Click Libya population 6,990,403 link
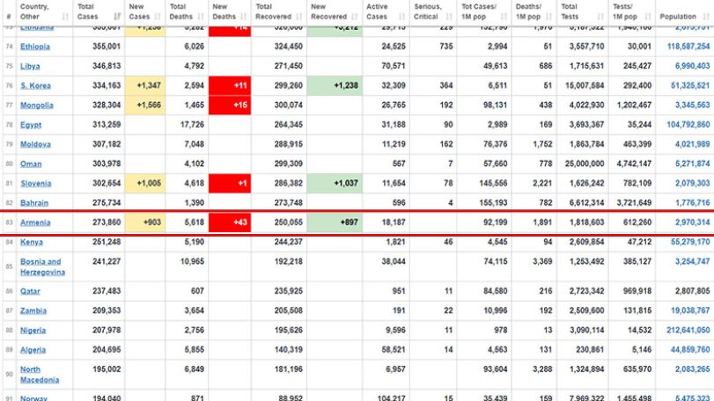Screen dimensions: 714x401 (693, 66)
